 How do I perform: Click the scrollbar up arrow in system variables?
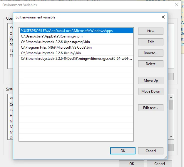(171, 97)
